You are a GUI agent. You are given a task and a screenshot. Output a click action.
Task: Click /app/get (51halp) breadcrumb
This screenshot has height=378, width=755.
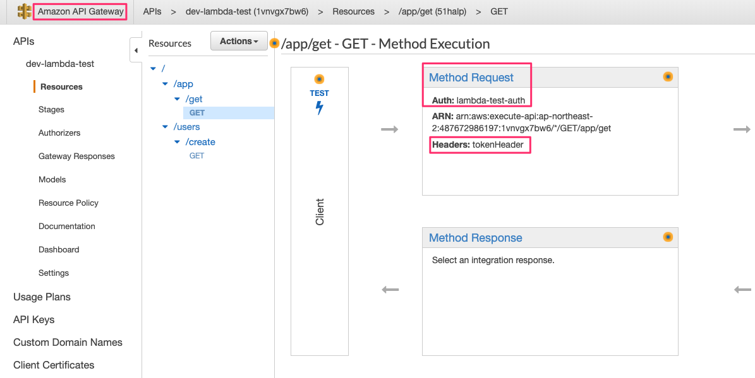tap(432, 11)
